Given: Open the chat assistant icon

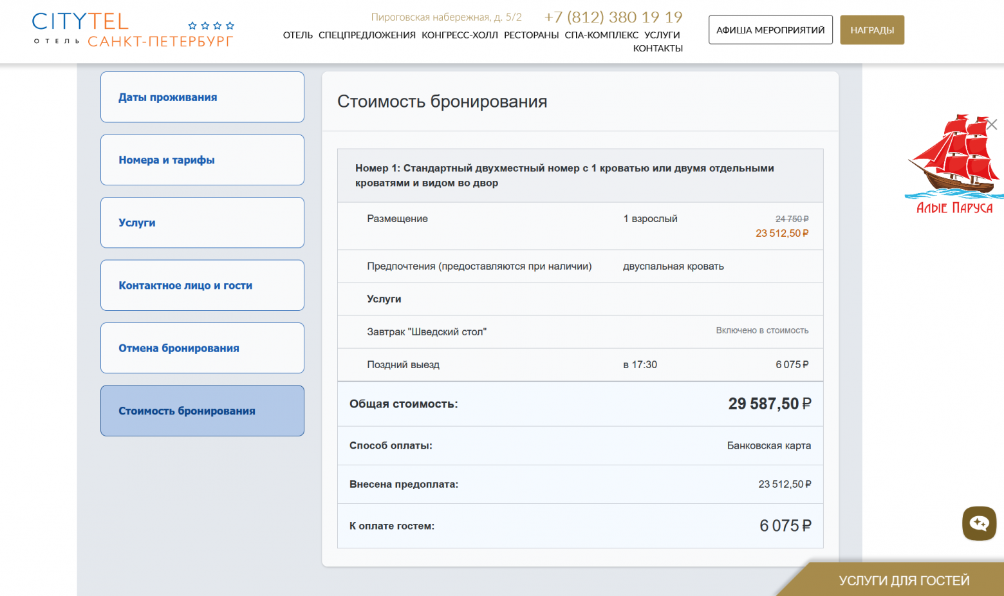Looking at the screenshot, I should 979,523.
